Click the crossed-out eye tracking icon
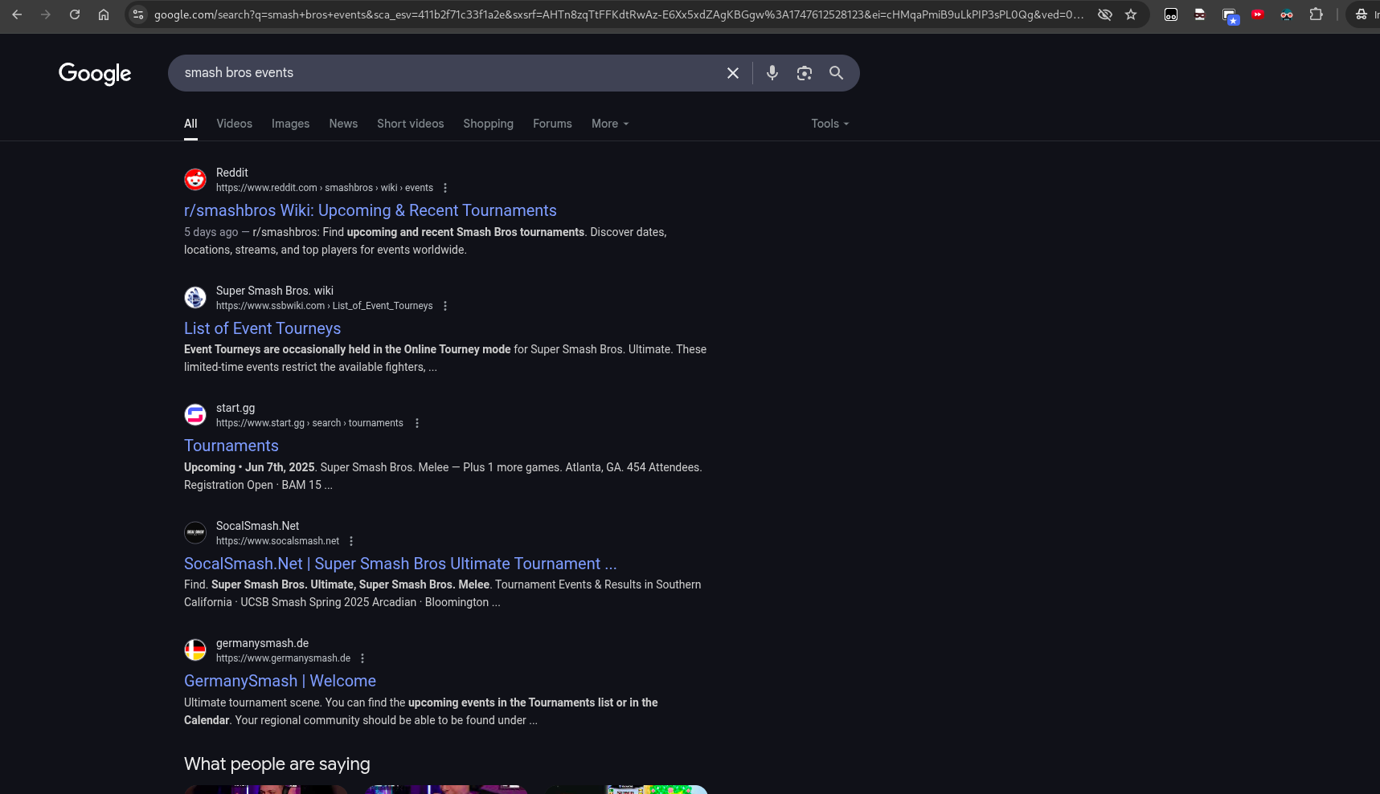 pyautogui.click(x=1105, y=14)
